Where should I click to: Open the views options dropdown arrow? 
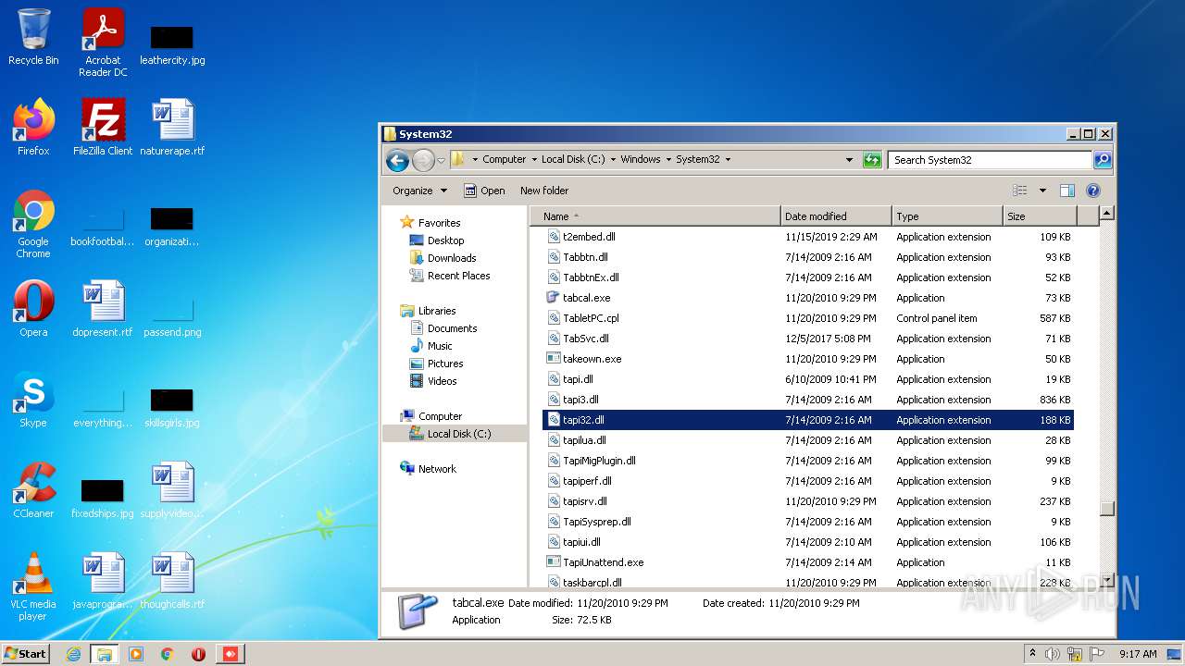[1042, 191]
